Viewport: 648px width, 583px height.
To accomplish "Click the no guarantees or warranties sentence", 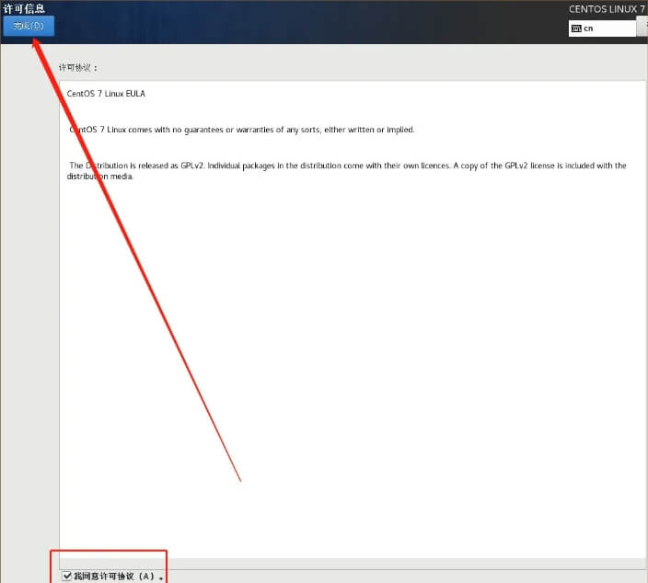I will 241,130.
